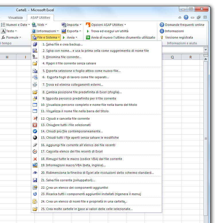Click the icon for Chiudi e cancella file corrente
Screen dimensions: 215x223
(x=35, y=119)
